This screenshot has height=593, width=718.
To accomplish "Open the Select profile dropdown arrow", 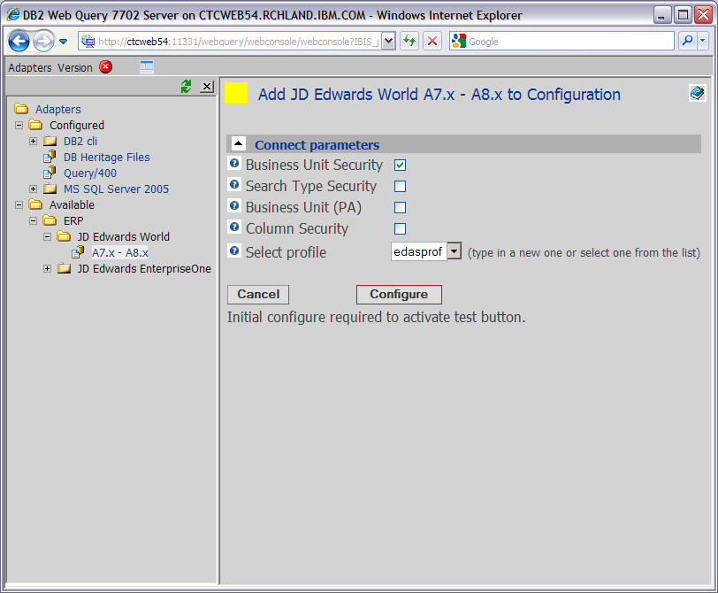I will [x=454, y=251].
